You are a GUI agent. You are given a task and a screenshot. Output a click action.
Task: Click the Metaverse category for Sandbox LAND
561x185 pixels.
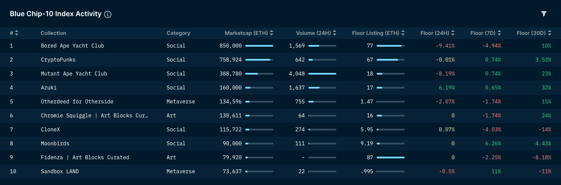(181, 171)
